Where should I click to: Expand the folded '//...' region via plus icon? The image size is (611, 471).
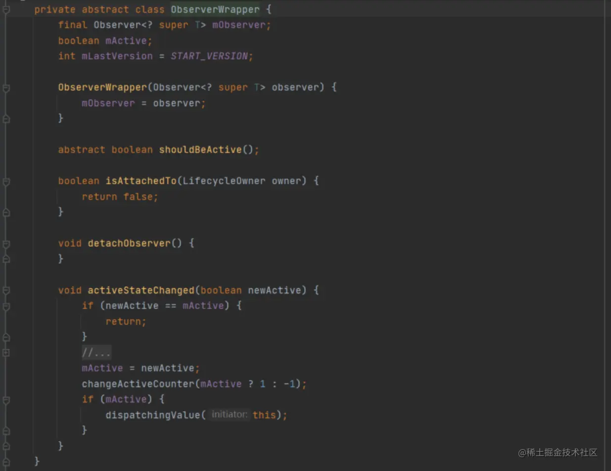(x=6, y=353)
